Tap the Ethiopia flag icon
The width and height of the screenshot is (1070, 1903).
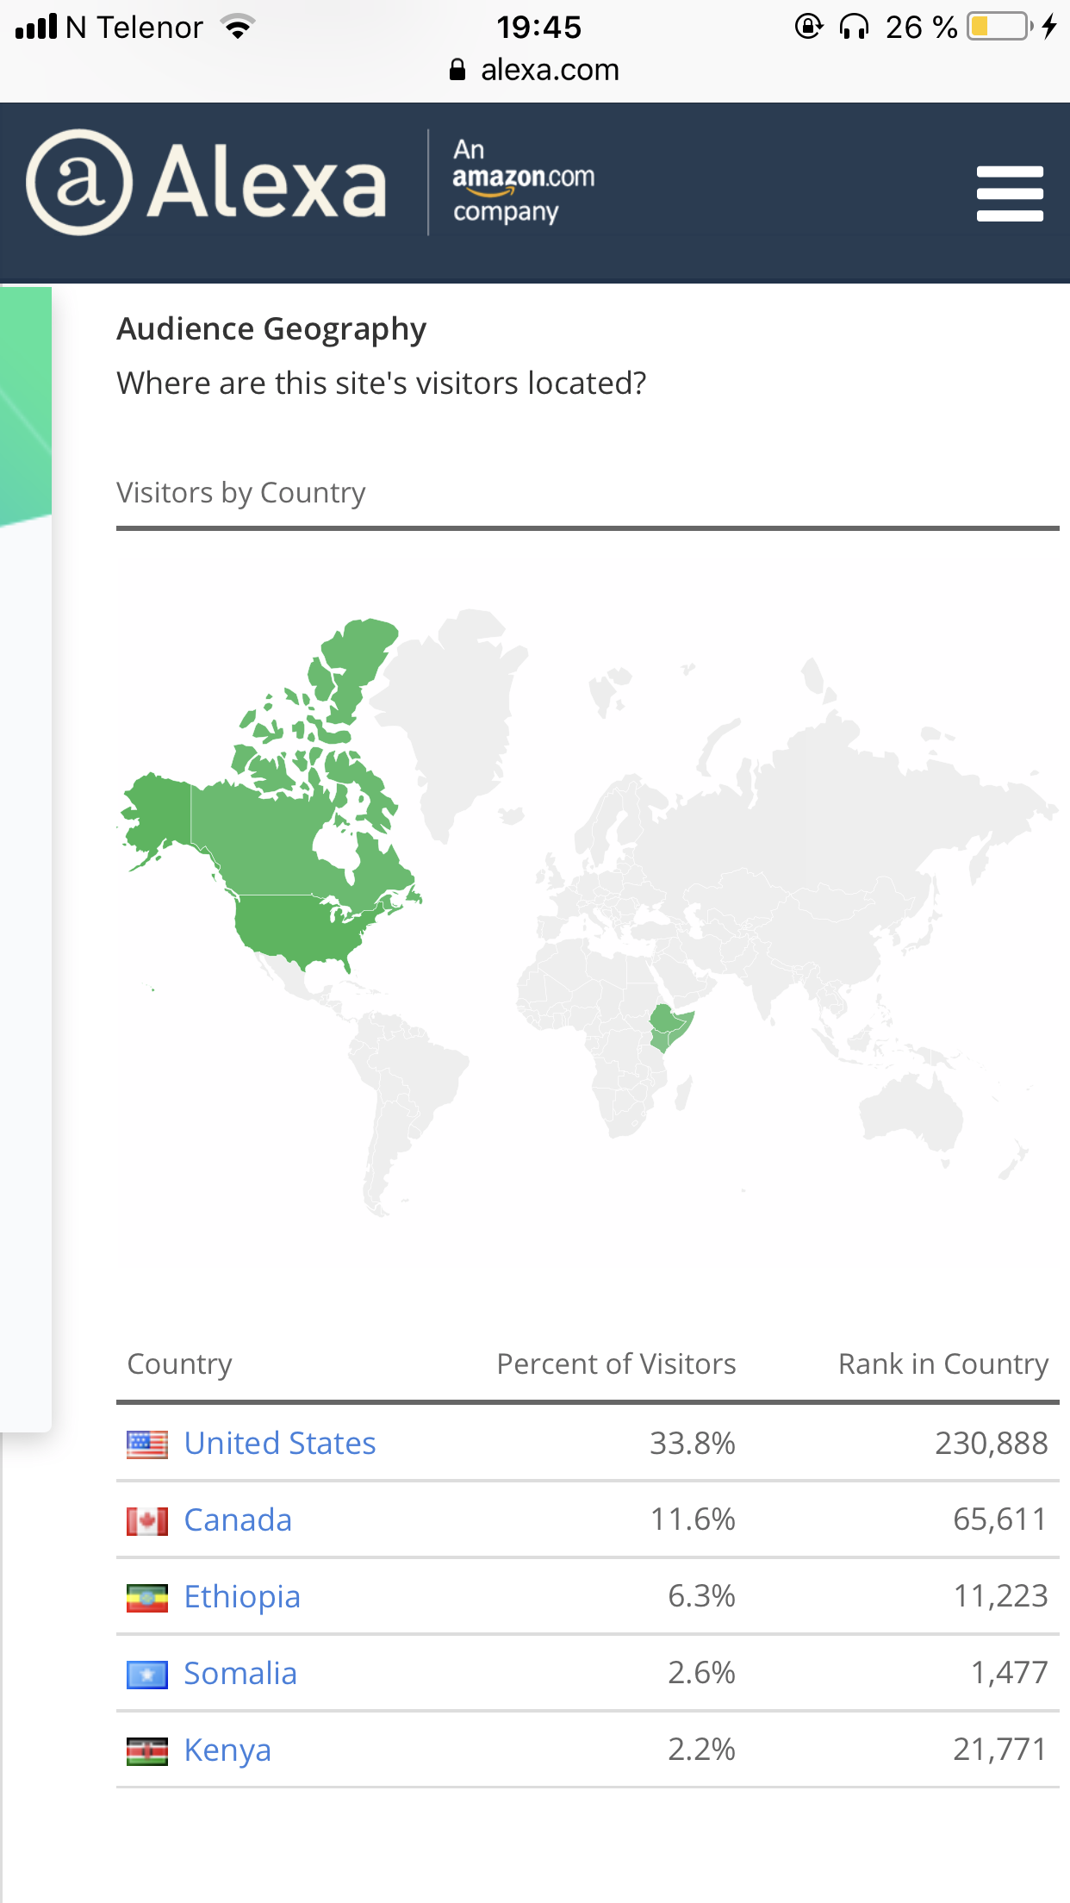click(147, 1598)
